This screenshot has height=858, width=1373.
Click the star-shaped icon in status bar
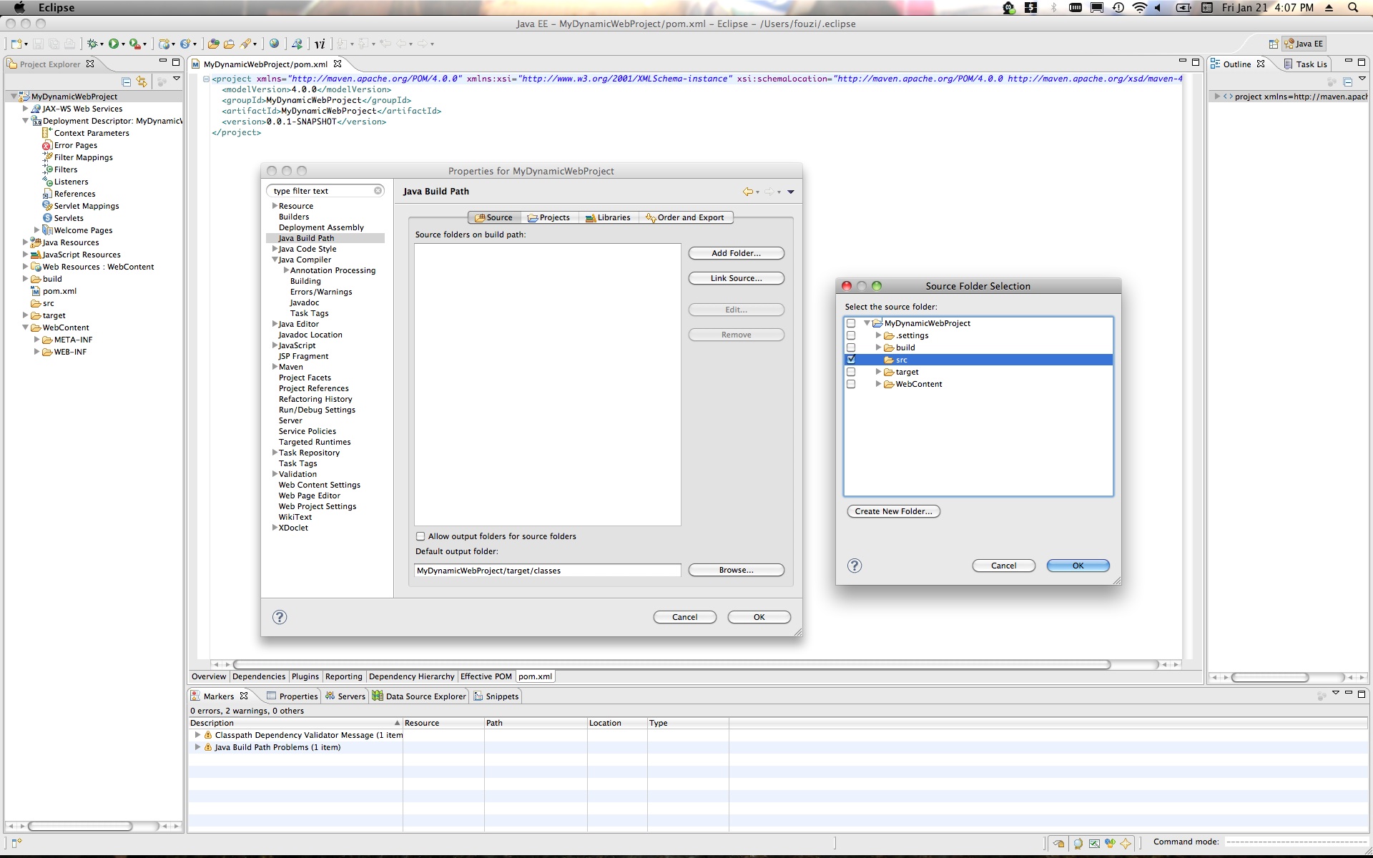click(1126, 843)
